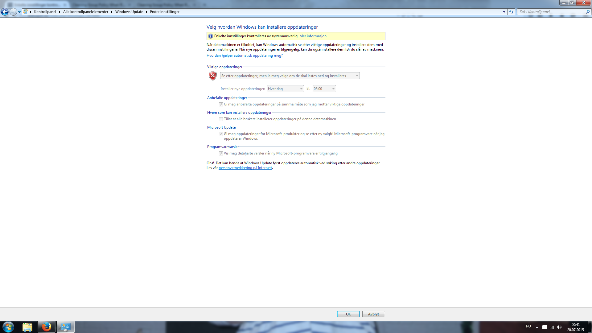Image resolution: width=592 pixels, height=333 pixels.
Task: Click the Microsoft Update section header
Action: pyautogui.click(x=221, y=127)
